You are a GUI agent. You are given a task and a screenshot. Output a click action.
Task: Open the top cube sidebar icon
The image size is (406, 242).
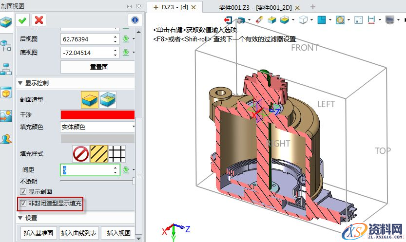pos(6,22)
